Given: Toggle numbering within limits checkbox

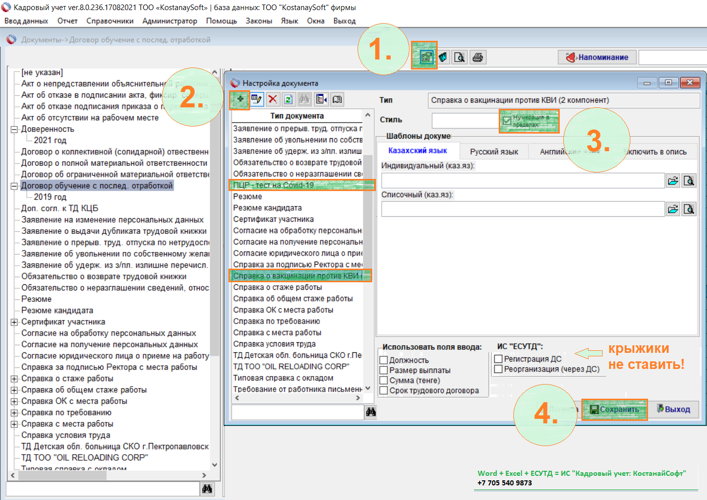Looking at the screenshot, I should point(507,121).
